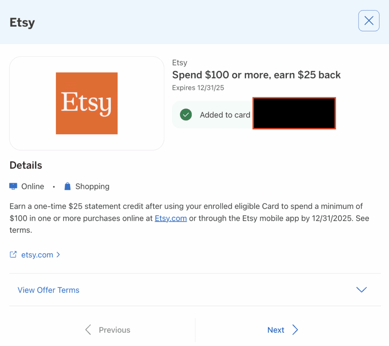Screen dimensions: 389x346
Task: Click the orange Etsy logo image
Action: (x=87, y=103)
